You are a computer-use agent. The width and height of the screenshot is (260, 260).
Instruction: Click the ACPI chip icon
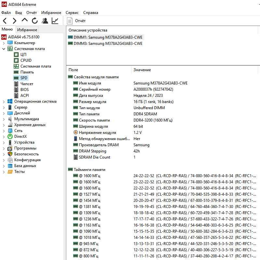tap(16, 96)
